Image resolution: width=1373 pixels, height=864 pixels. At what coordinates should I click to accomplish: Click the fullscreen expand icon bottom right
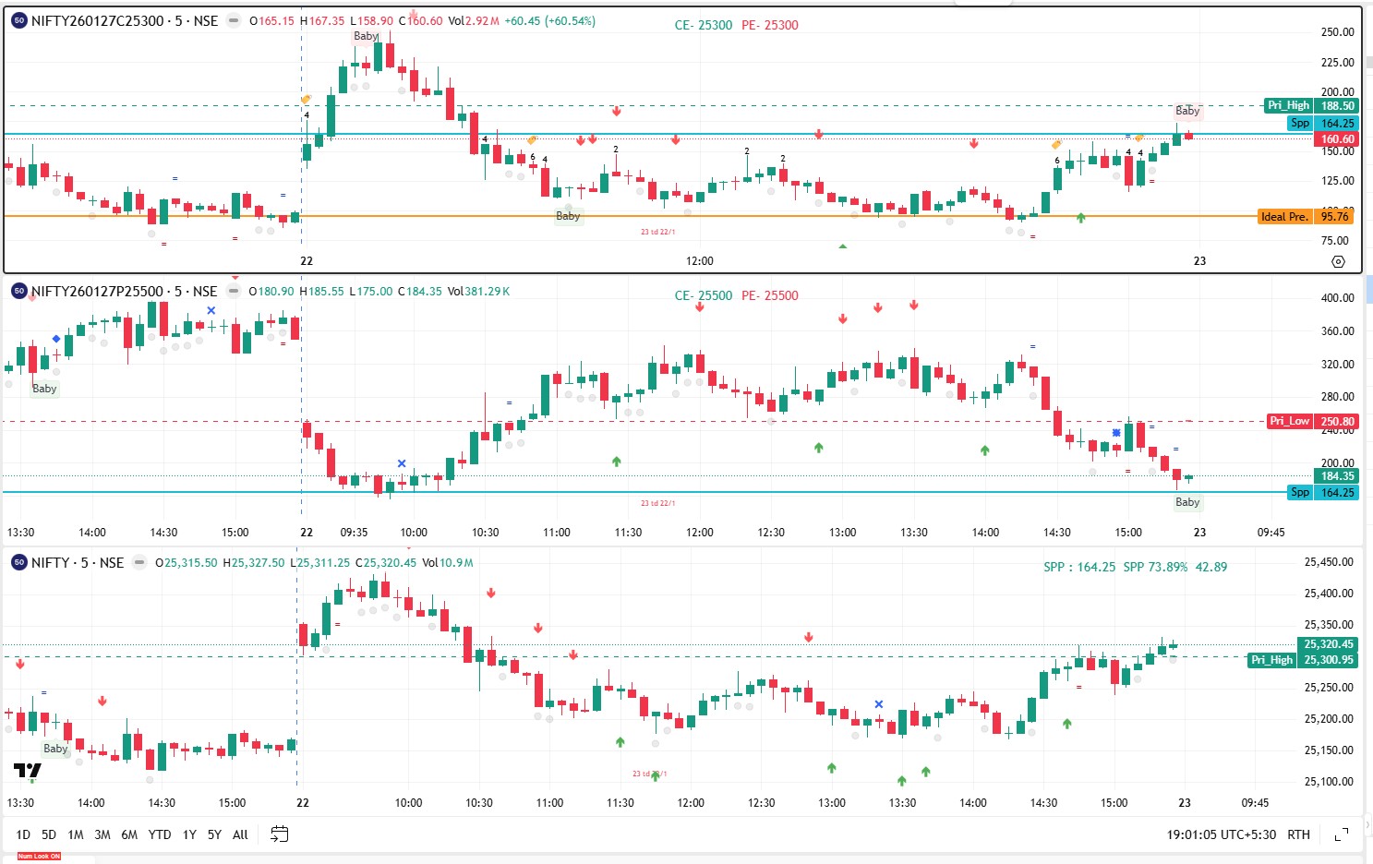1342,835
